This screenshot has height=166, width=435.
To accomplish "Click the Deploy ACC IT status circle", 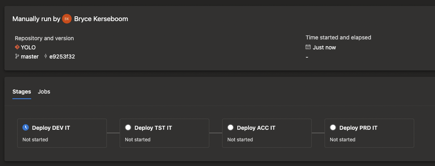I will 231,128.
